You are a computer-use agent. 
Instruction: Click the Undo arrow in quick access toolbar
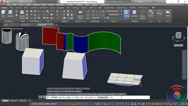(25, 2)
